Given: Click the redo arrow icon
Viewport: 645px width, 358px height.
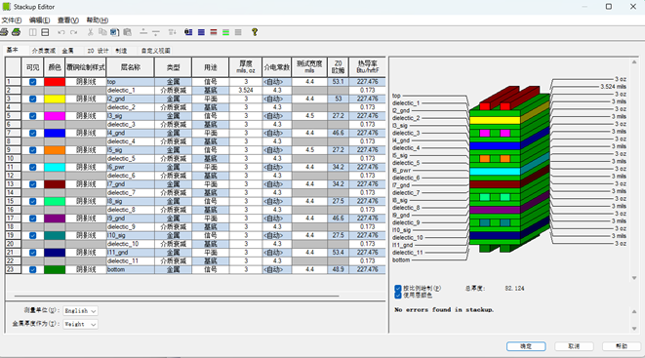Looking at the screenshot, I should coord(73,32).
